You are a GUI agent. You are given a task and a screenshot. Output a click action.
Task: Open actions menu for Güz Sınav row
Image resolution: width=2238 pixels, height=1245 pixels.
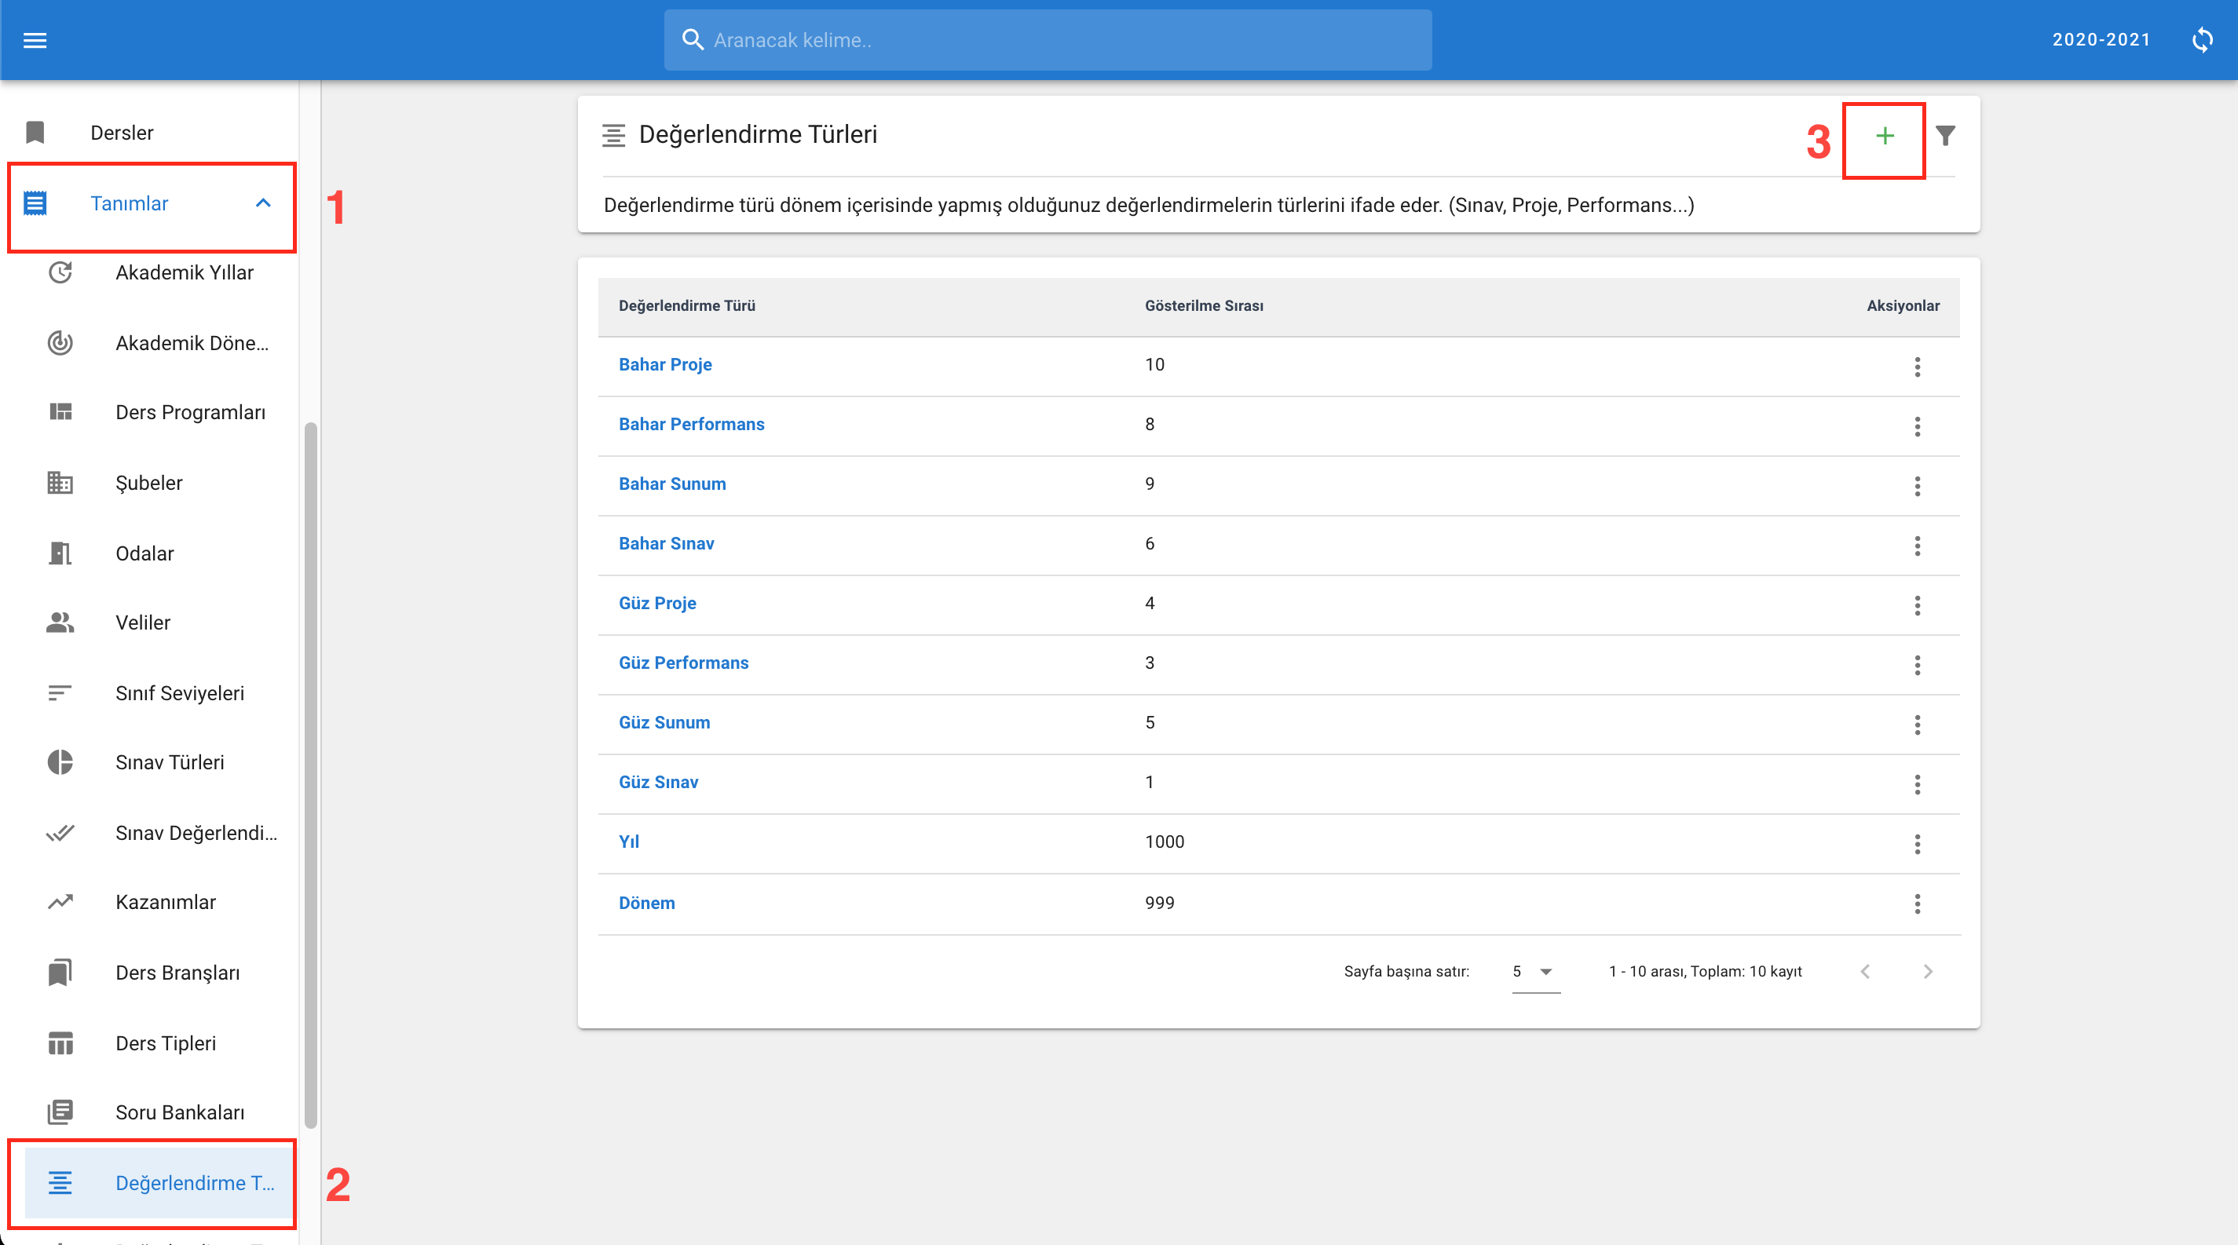pyautogui.click(x=1918, y=785)
